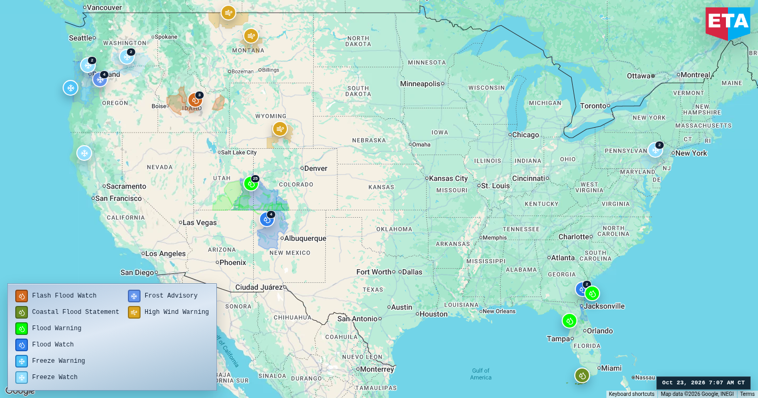Select the Flood Warning marker above Jacksonville
The width and height of the screenshot is (758, 398).
(592, 293)
